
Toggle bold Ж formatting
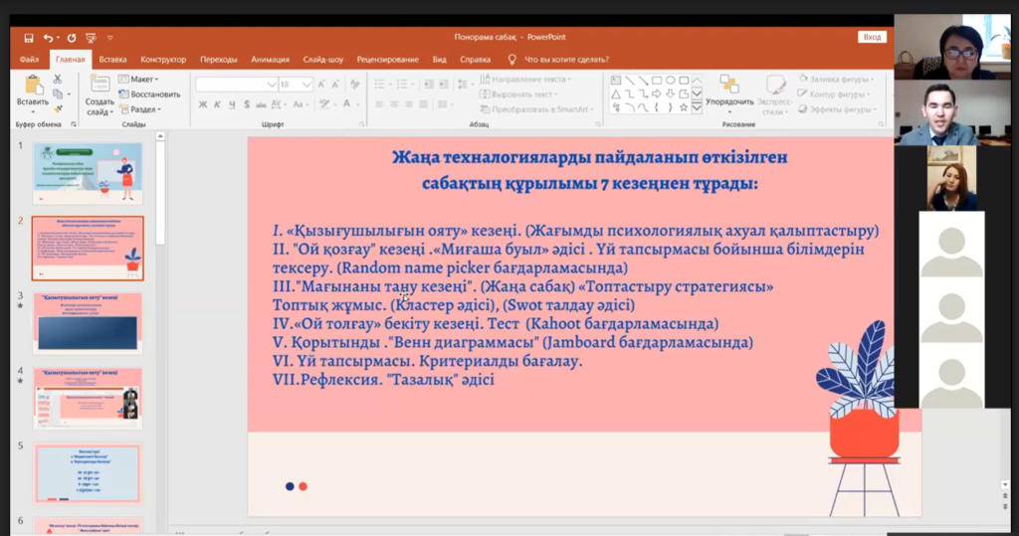coord(203,104)
